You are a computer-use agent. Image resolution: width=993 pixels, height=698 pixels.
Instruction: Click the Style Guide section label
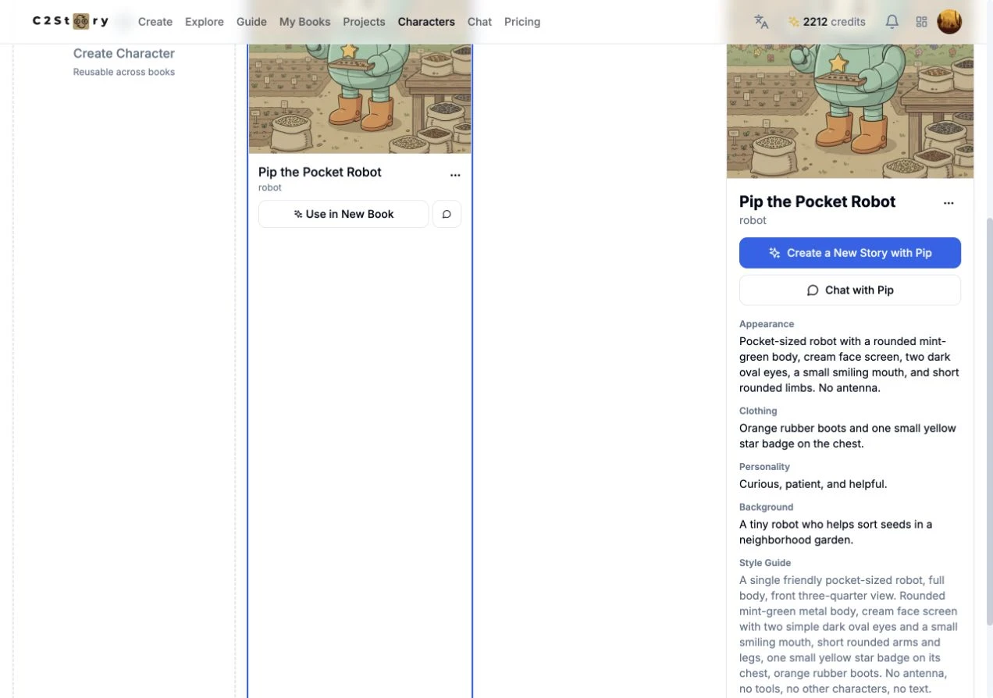coord(765,563)
